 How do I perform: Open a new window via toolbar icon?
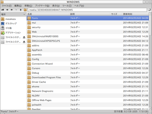pyautogui.click(x=3, y=10)
